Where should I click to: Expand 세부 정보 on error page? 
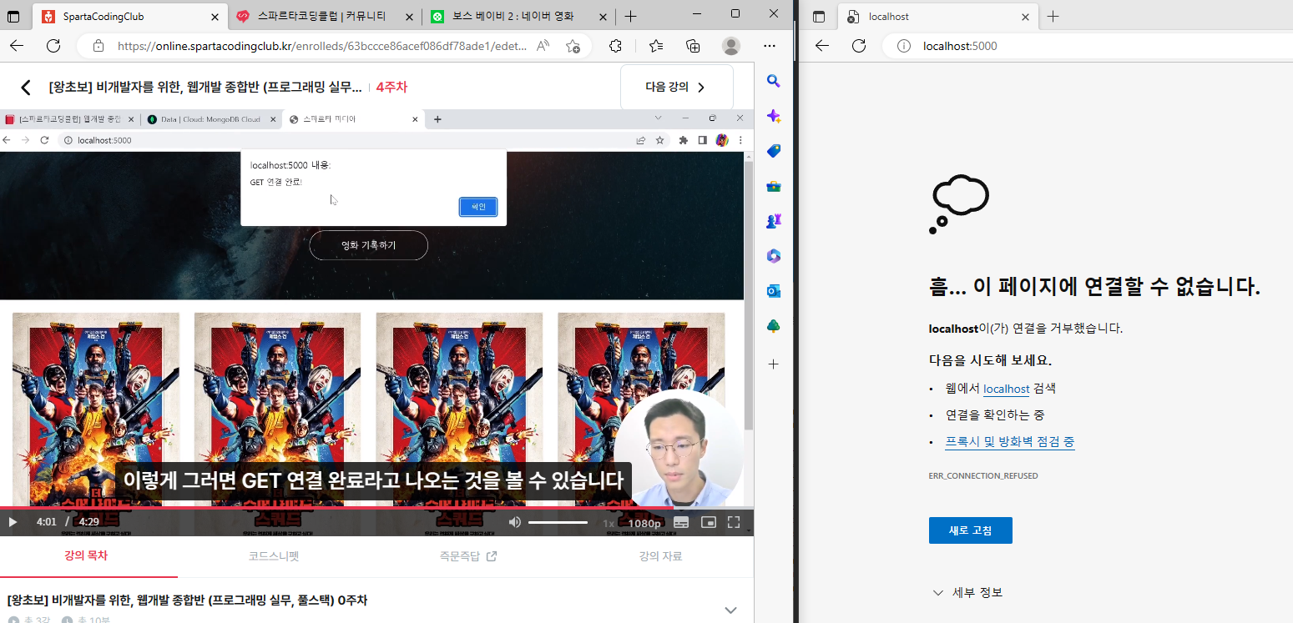tap(967, 592)
